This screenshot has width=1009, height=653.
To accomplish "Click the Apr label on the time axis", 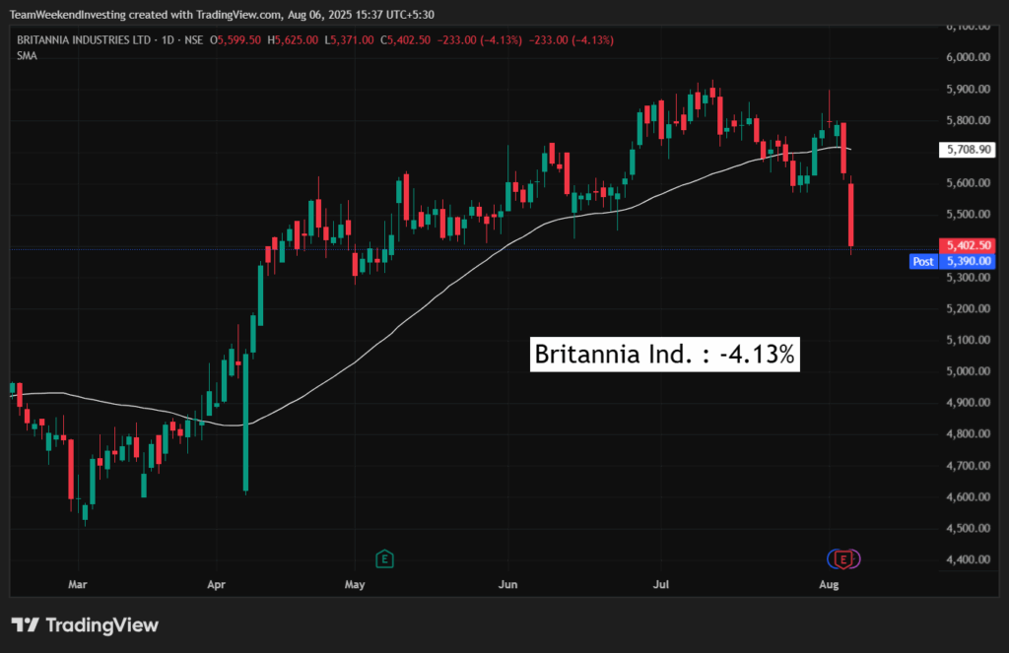I will pos(216,584).
